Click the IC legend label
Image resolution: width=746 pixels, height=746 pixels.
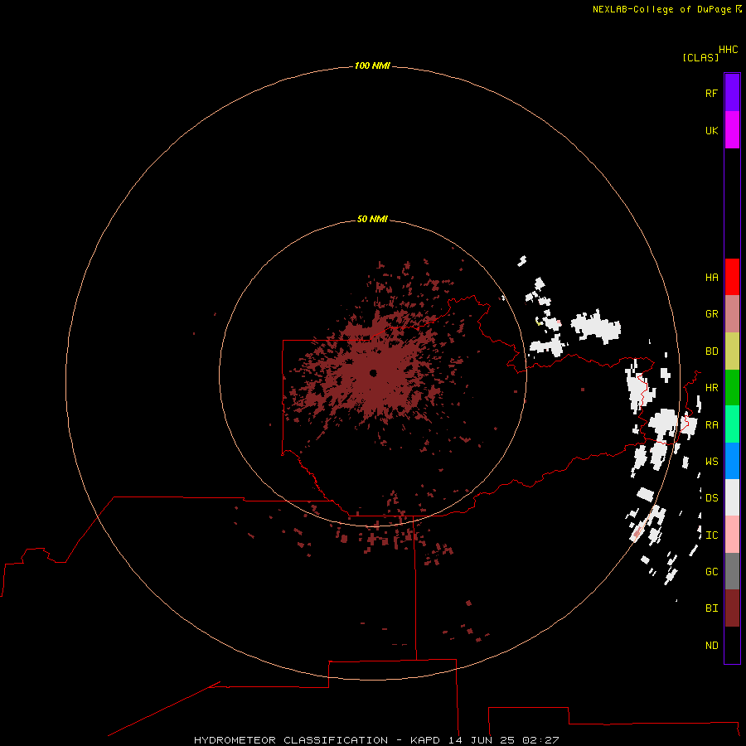pyautogui.click(x=711, y=535)
